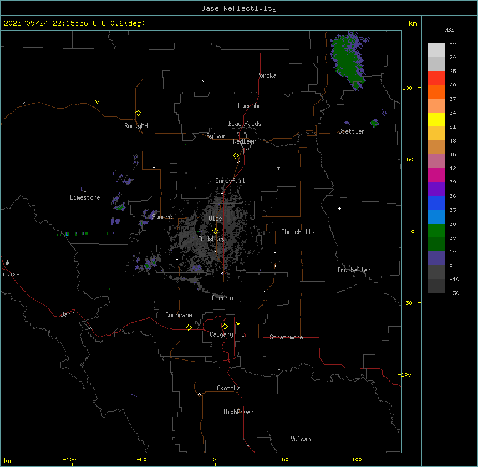Select the Sylvan label
Screen dimensions: 478x467
coord(216,136)
